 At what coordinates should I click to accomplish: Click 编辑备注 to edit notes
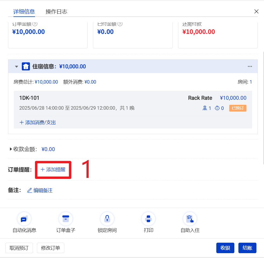coord(40,191)
